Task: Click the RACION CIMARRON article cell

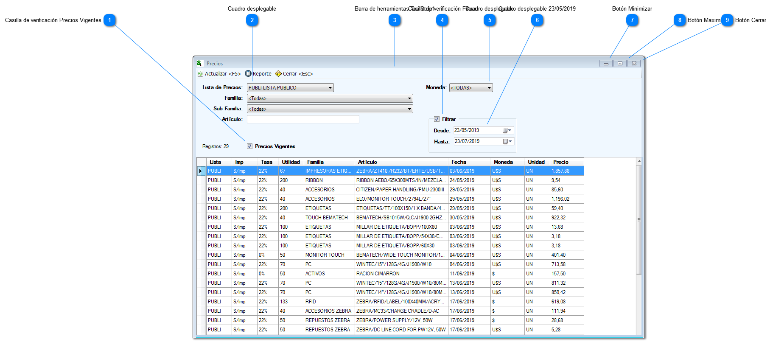Action: 401,274
